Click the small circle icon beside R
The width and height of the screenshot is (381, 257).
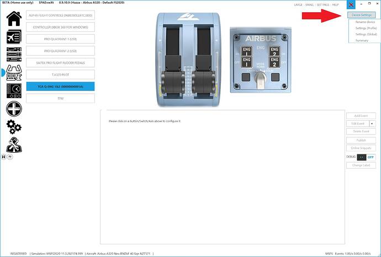[x=10, y=157]
